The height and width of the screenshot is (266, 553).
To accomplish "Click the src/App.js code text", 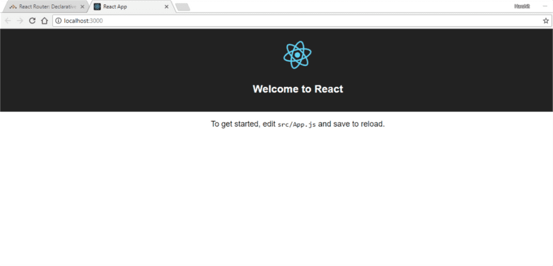I will [x=297, y=124].
